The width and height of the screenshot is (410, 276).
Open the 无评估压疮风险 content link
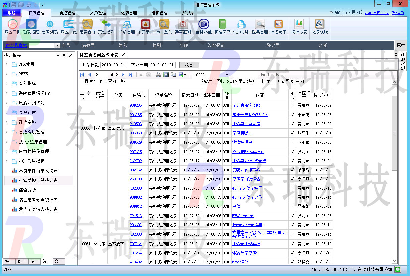[246, 105]
